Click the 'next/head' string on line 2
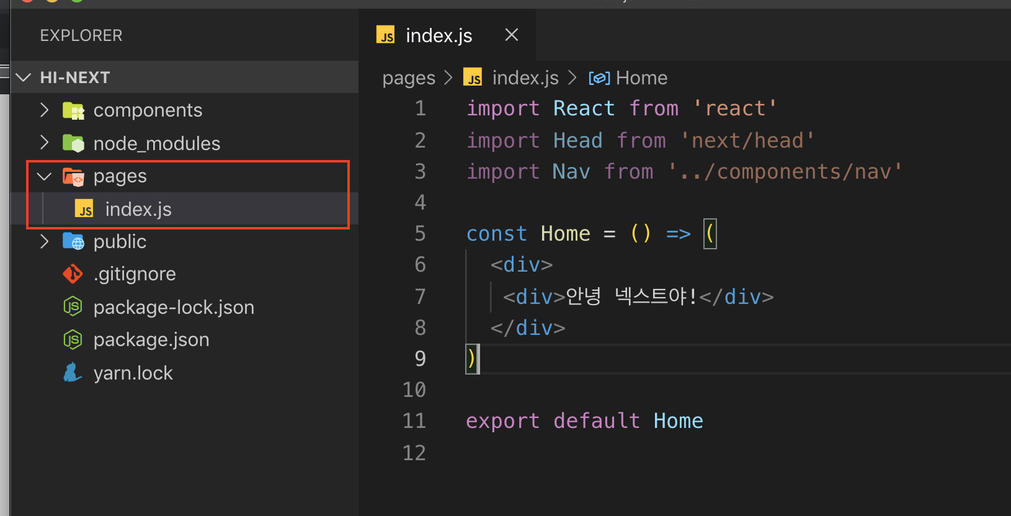The width and height of the screenshot is (1011, 516). (747, 140)
